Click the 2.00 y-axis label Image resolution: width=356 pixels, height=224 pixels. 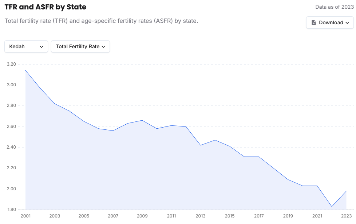tap(11, 189)
